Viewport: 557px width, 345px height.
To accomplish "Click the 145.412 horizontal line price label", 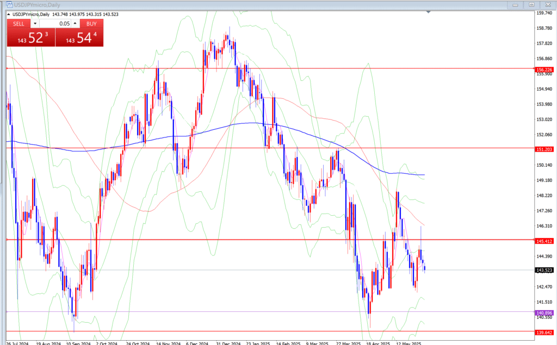I will [544, 241].
